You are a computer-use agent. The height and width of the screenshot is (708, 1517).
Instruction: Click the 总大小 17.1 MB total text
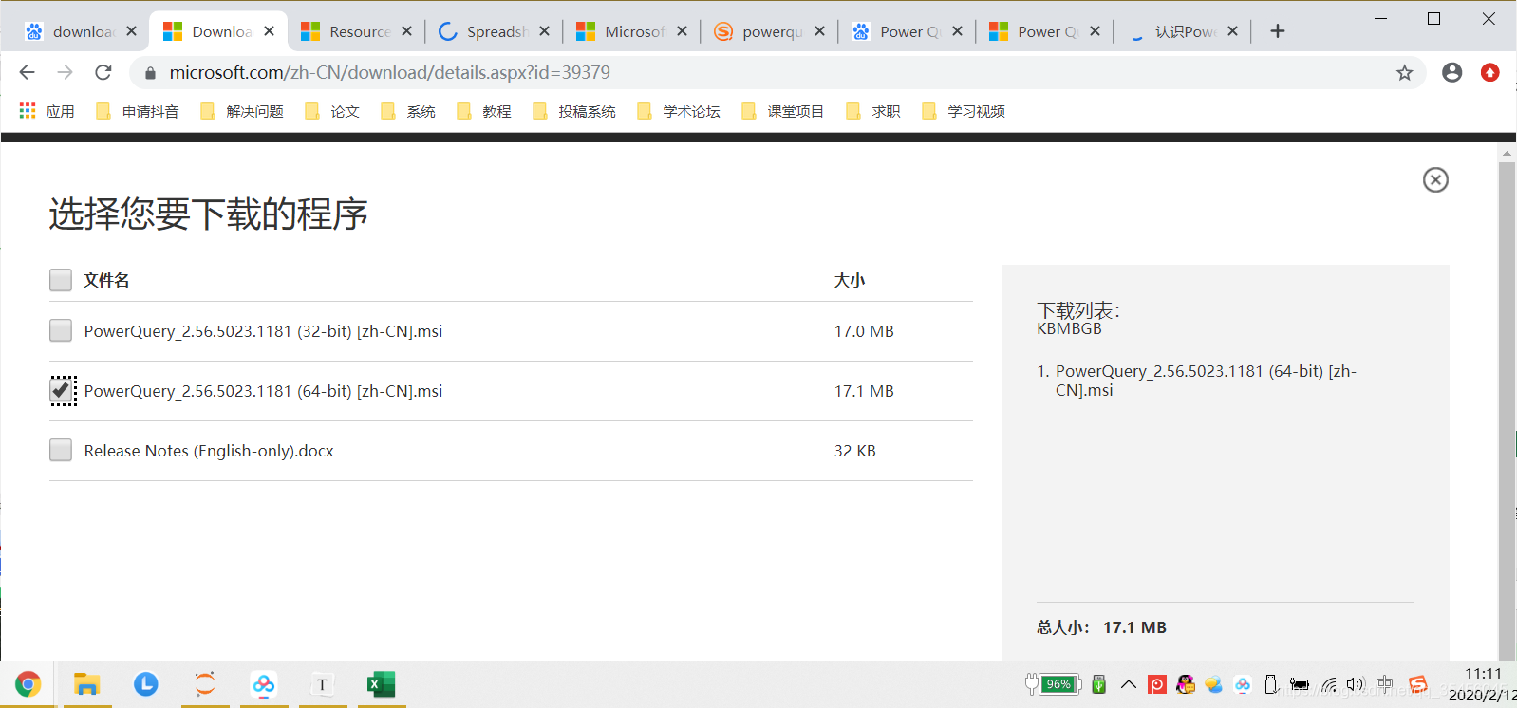[x=1101, y=627]
